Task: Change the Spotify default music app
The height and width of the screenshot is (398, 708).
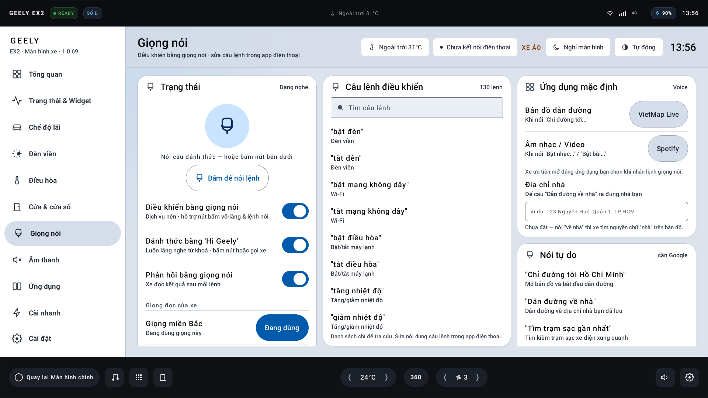Action: point(668,149)
